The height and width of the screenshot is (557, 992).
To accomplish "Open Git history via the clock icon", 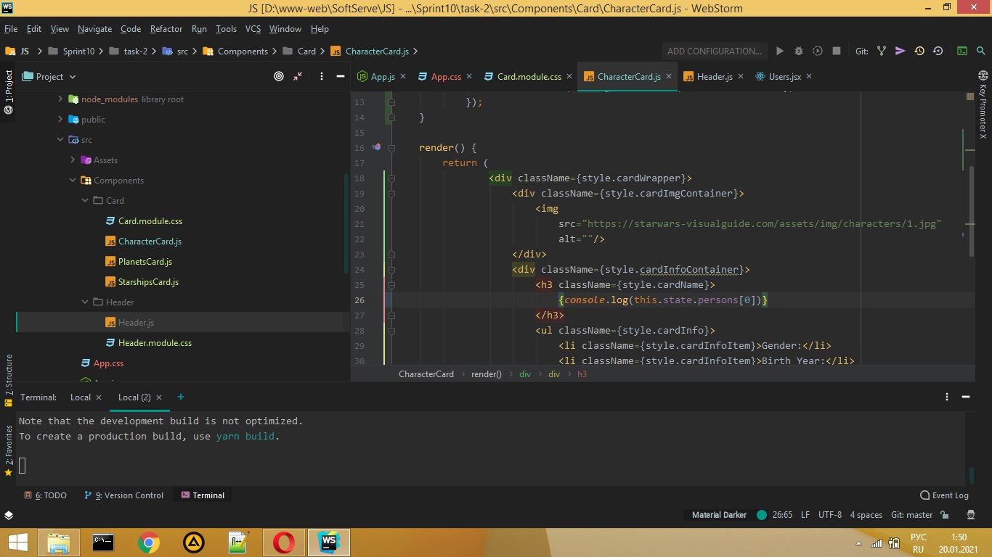I will (919, 51).
